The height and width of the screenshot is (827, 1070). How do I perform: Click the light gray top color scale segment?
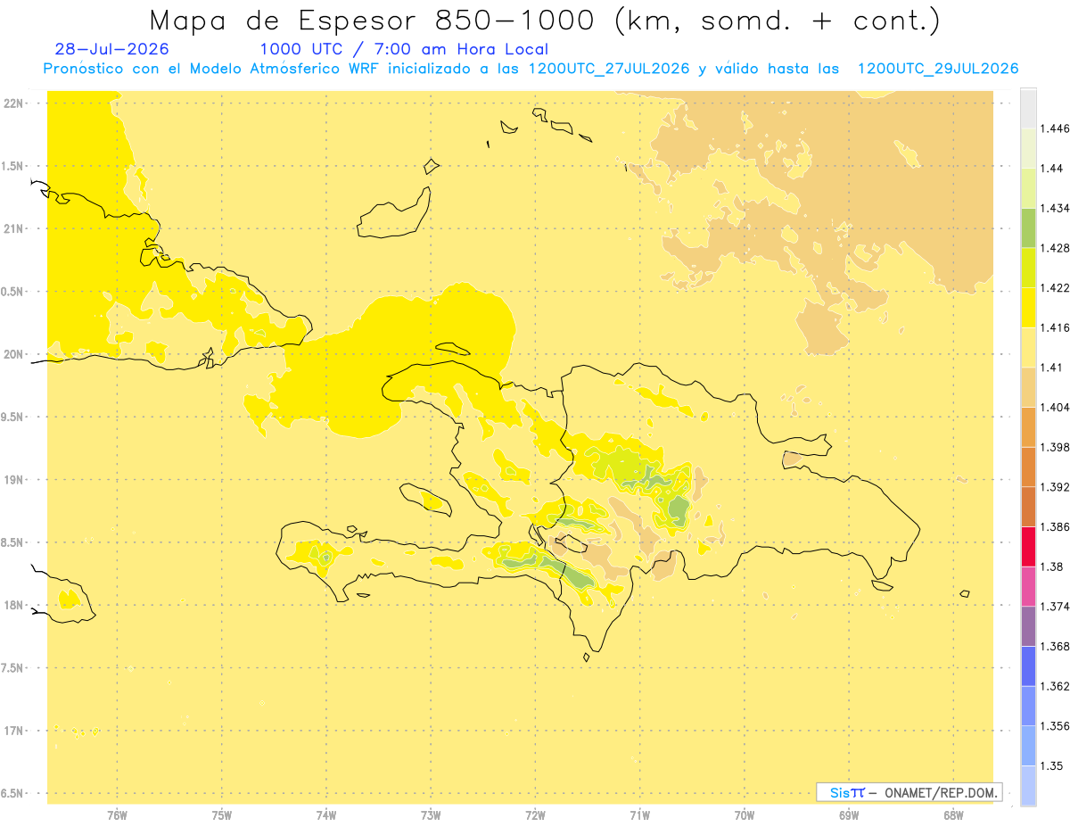[x=1028, y=108]
